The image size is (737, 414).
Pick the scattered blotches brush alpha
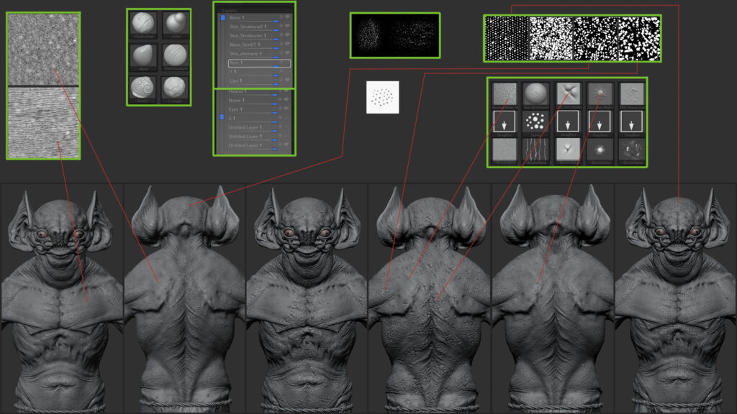[632, 149]
